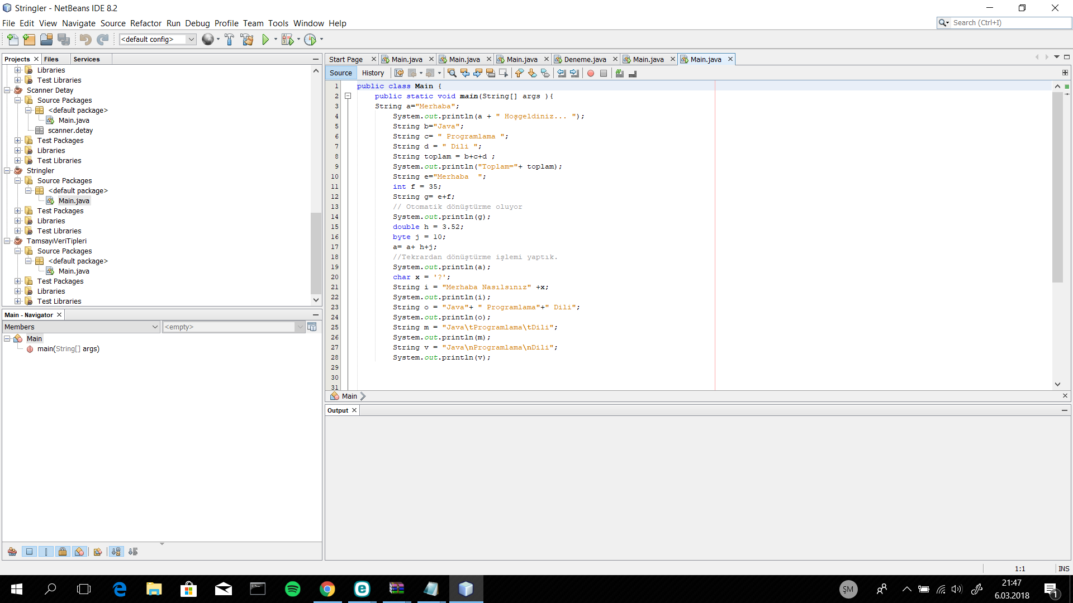
Task: Click the New File toolbar icon
Action: pyautogui.click(x=12, y=39)
